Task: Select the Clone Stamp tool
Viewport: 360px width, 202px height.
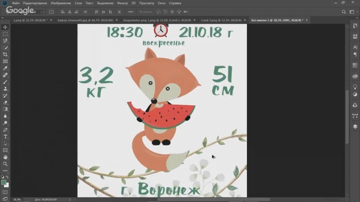Action: [x=5, y=89]
